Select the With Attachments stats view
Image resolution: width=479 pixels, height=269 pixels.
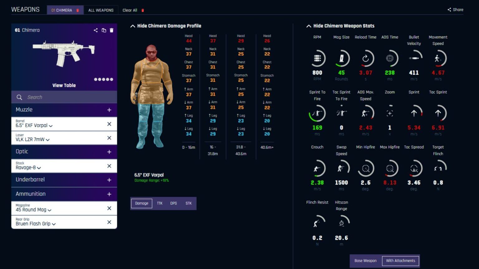point(400,261)
